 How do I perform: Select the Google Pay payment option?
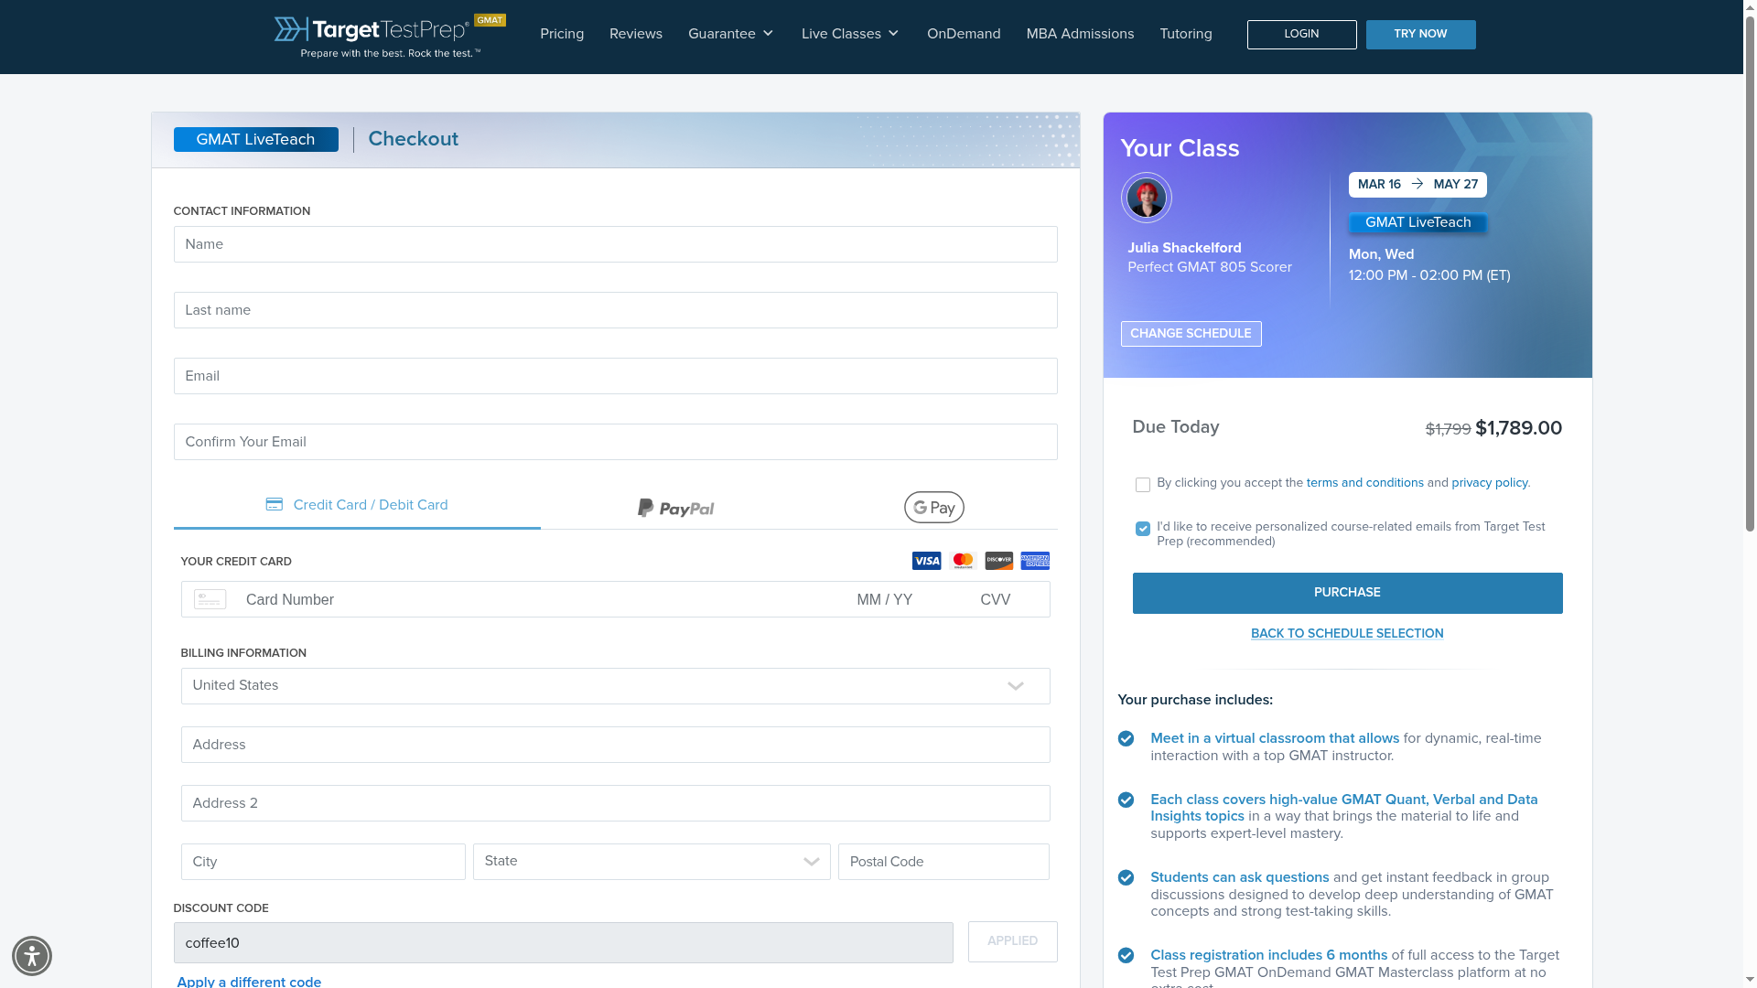(x=933, y=508)
